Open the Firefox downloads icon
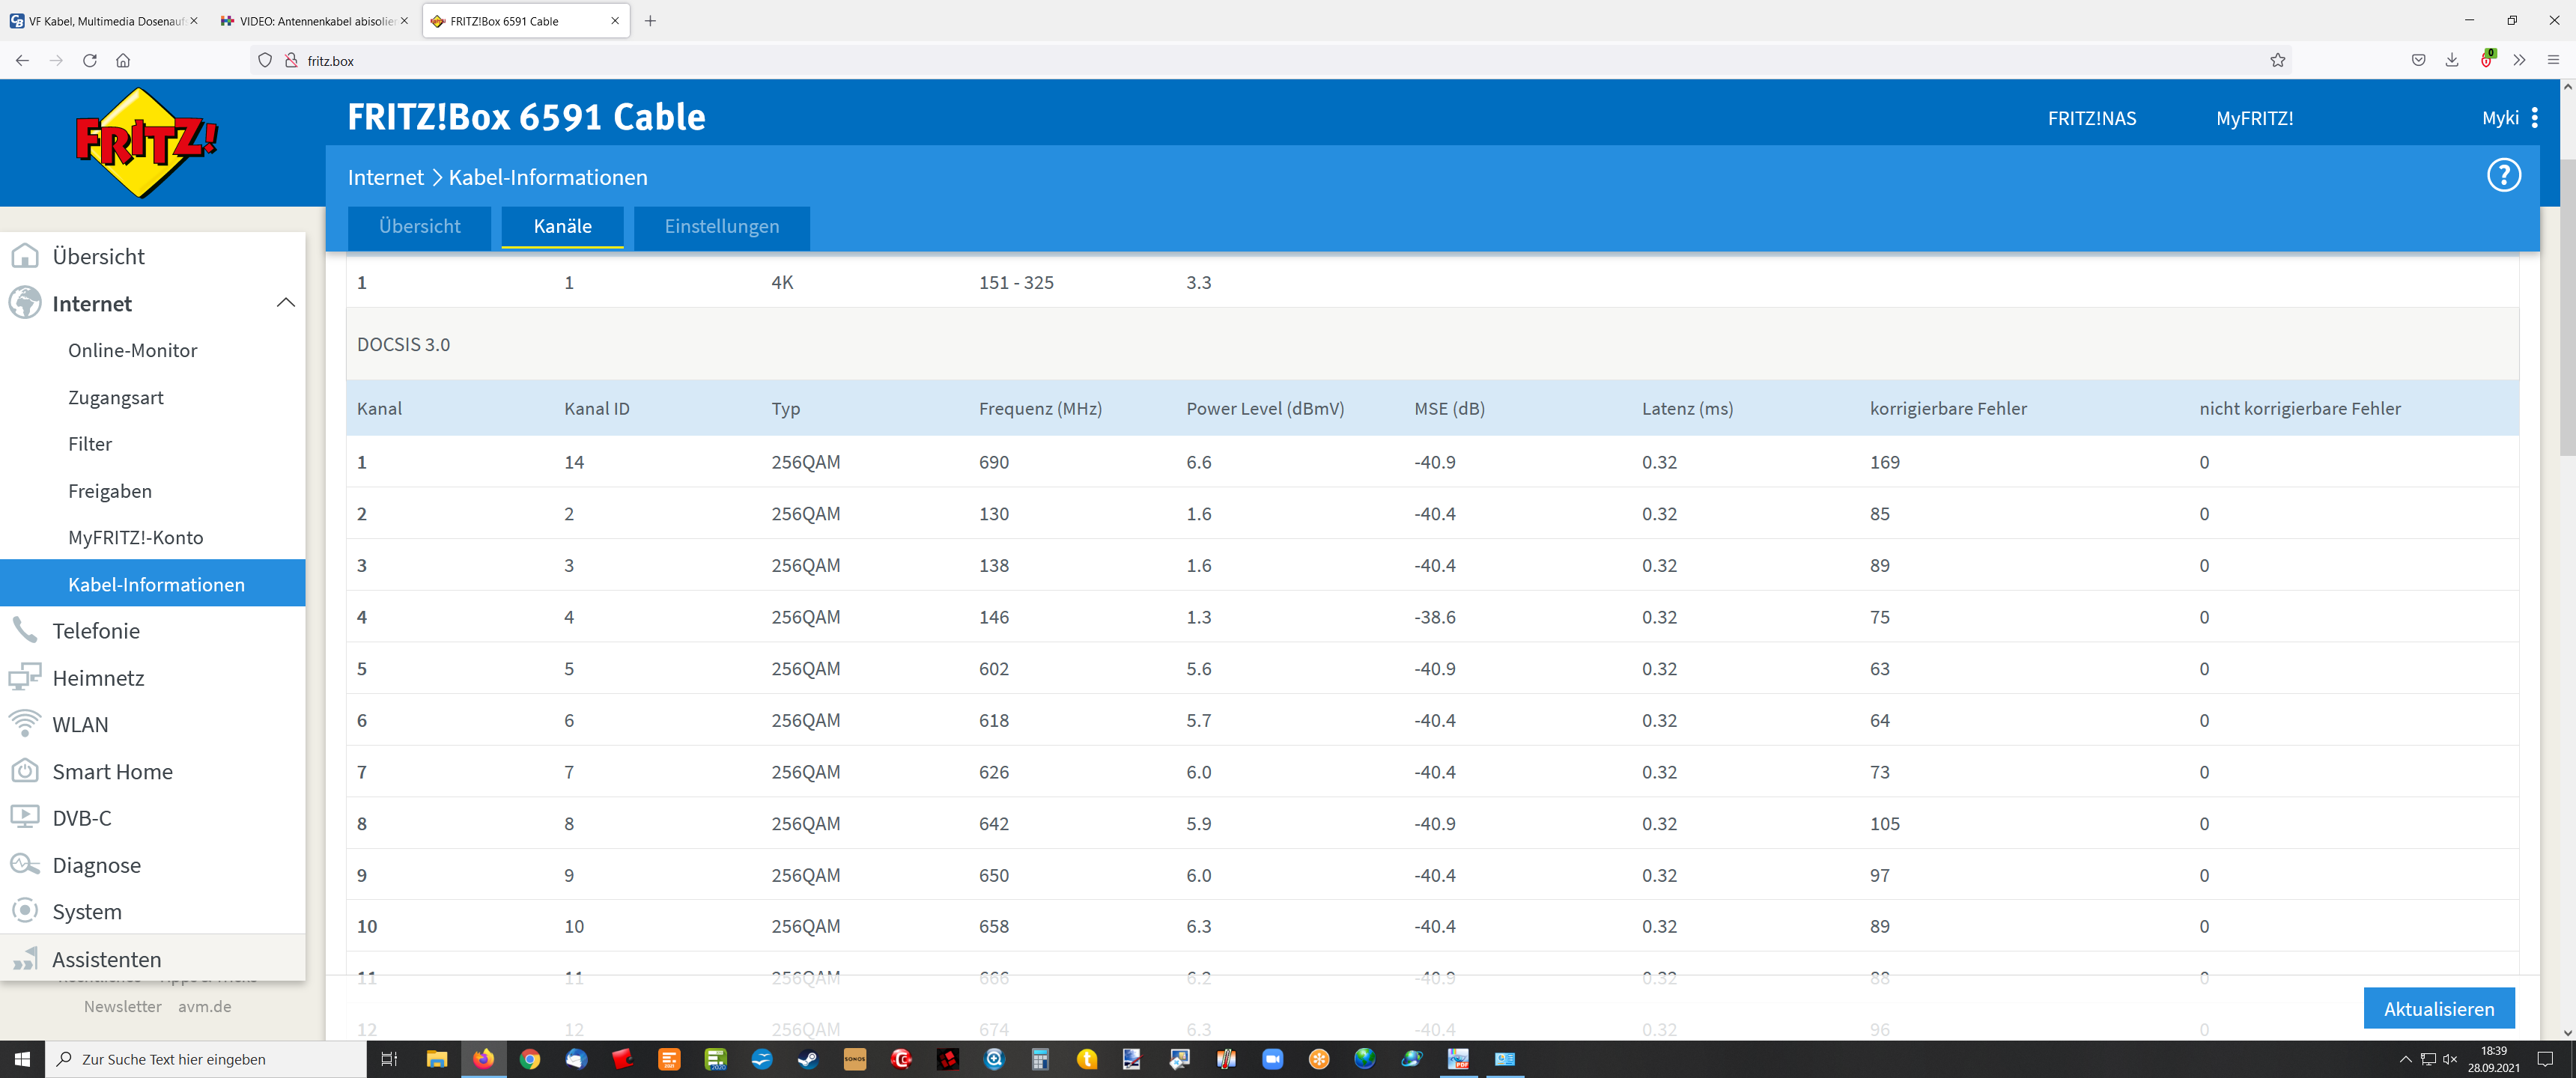2576x1078 pixels. [2451, 60]
